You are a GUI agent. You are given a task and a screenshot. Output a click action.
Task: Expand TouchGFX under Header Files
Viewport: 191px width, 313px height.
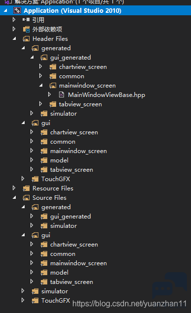click(23, 179)
